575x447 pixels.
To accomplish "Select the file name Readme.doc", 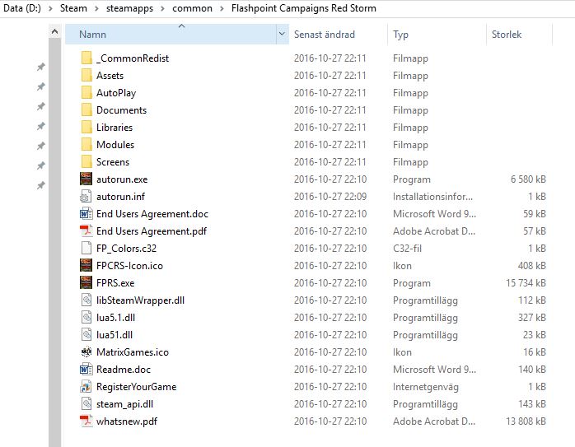I will coord(124,370).
